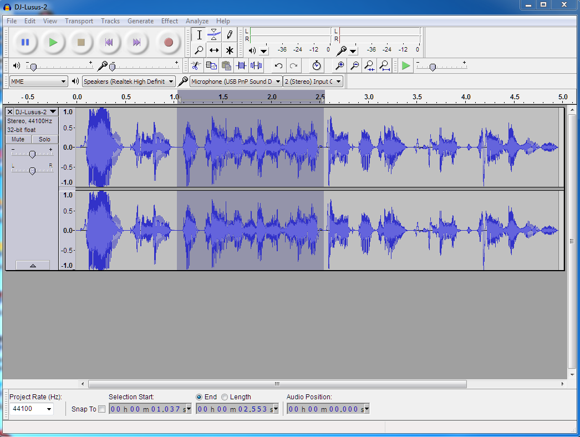Silence the selected audio
The image size is (580, 437).
click(256, 65)
